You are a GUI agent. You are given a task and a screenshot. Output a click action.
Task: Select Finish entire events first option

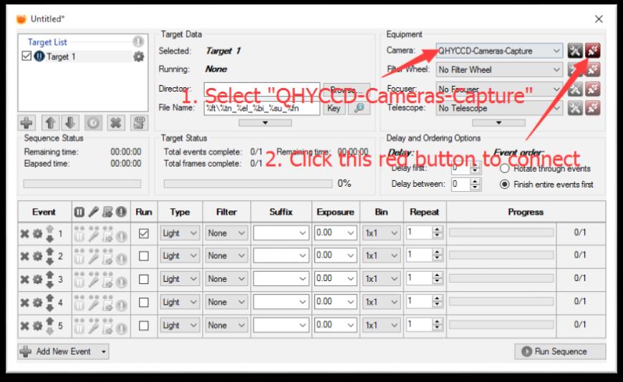[505, 185]
